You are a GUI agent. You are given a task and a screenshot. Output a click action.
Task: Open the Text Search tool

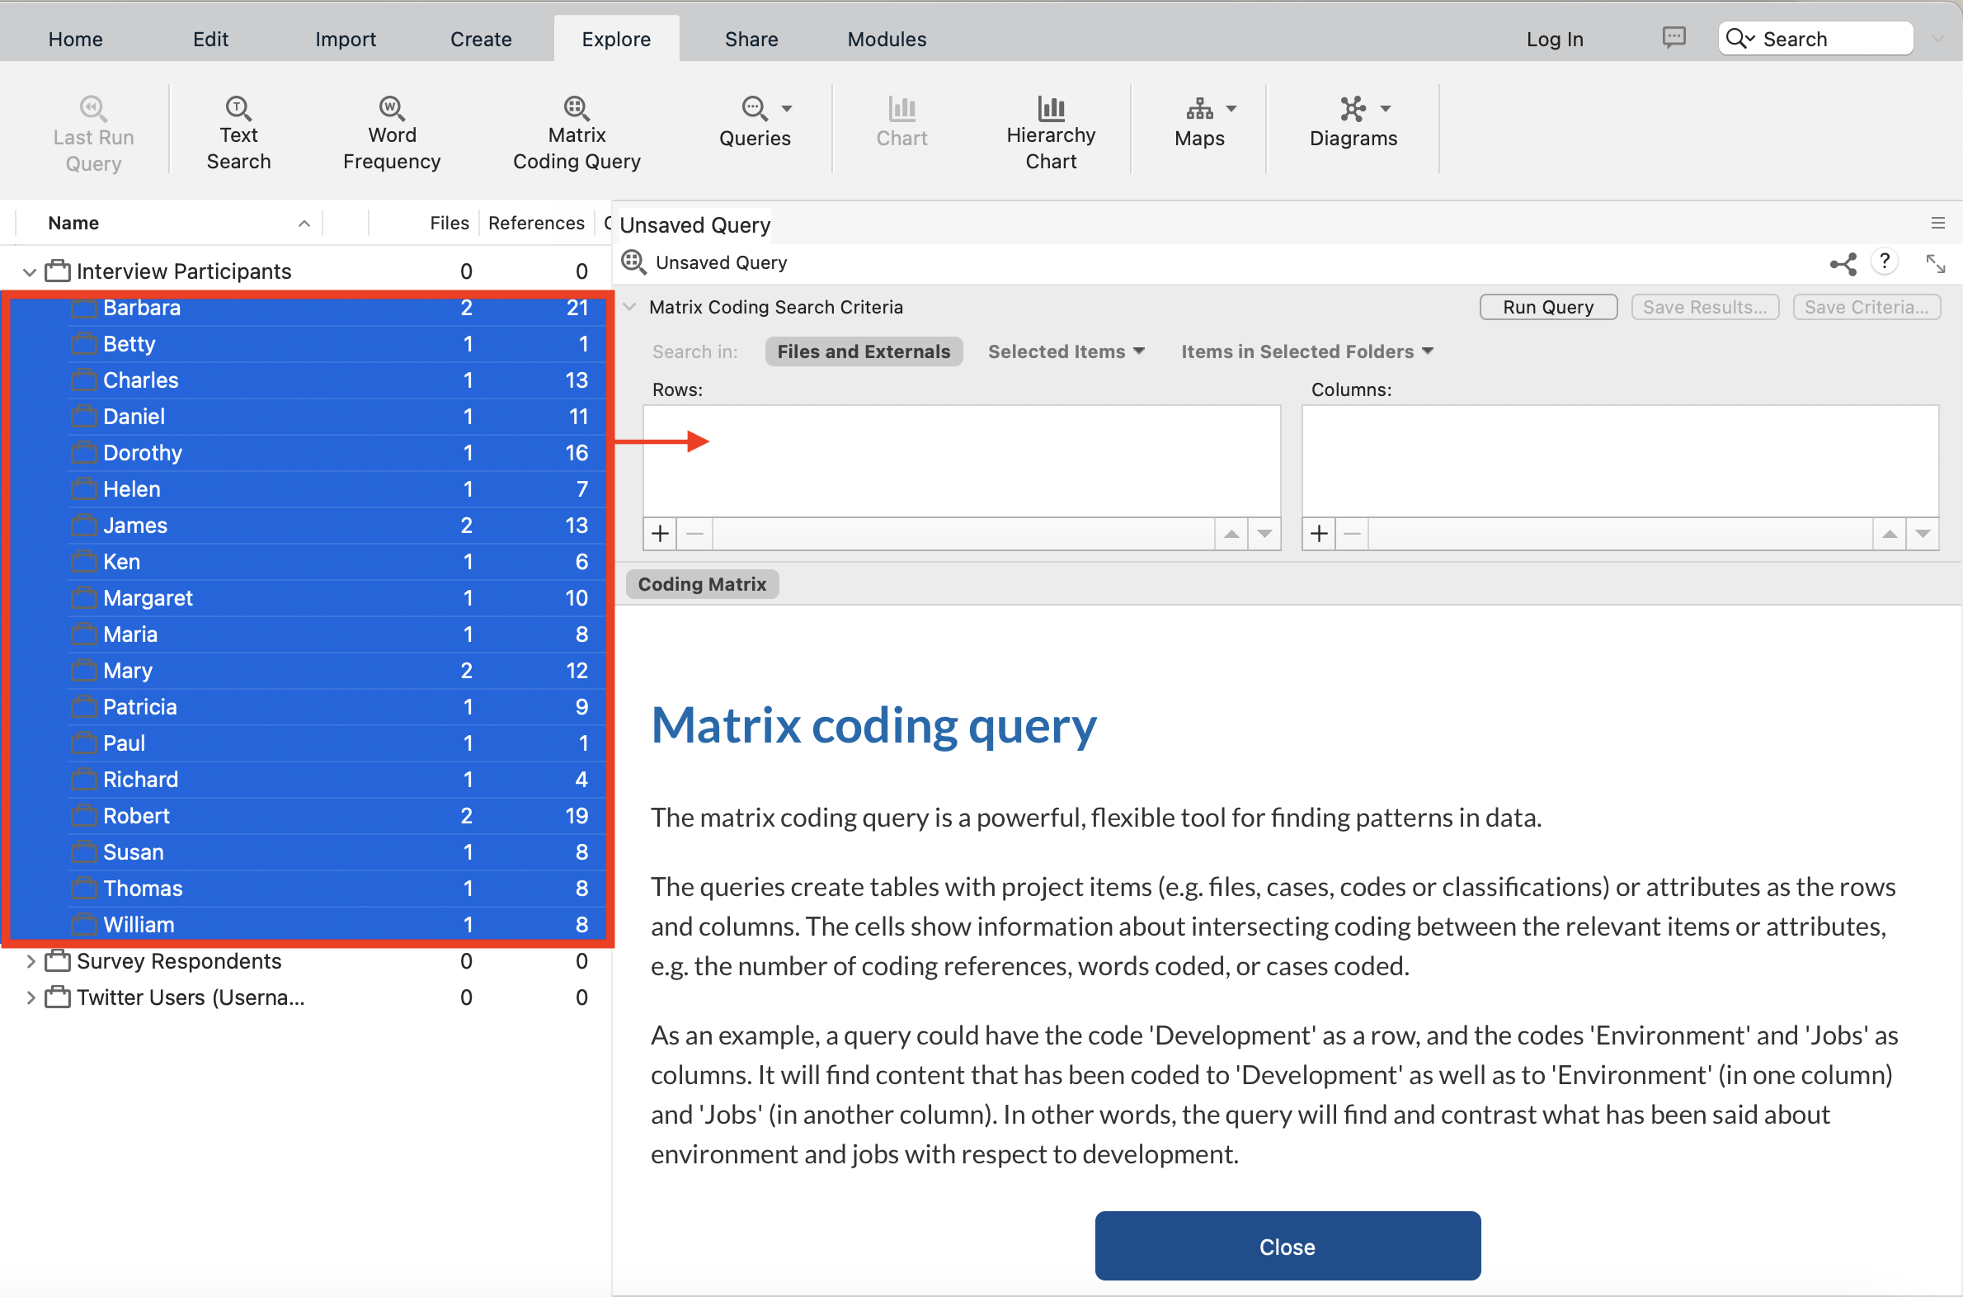[236, 129]
